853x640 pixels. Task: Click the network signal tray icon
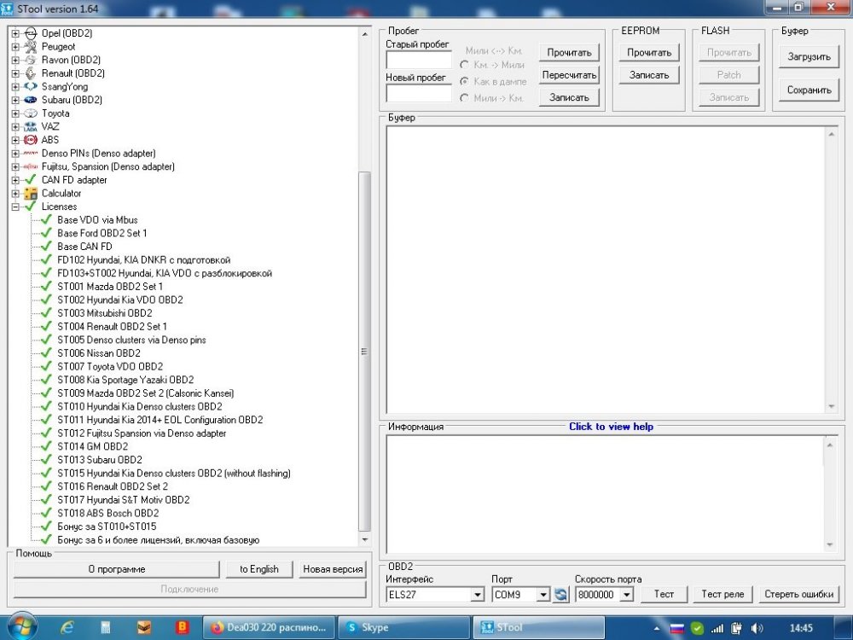pos(717,628)
